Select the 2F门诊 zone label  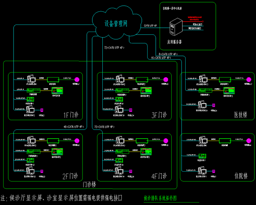point(70,176)
